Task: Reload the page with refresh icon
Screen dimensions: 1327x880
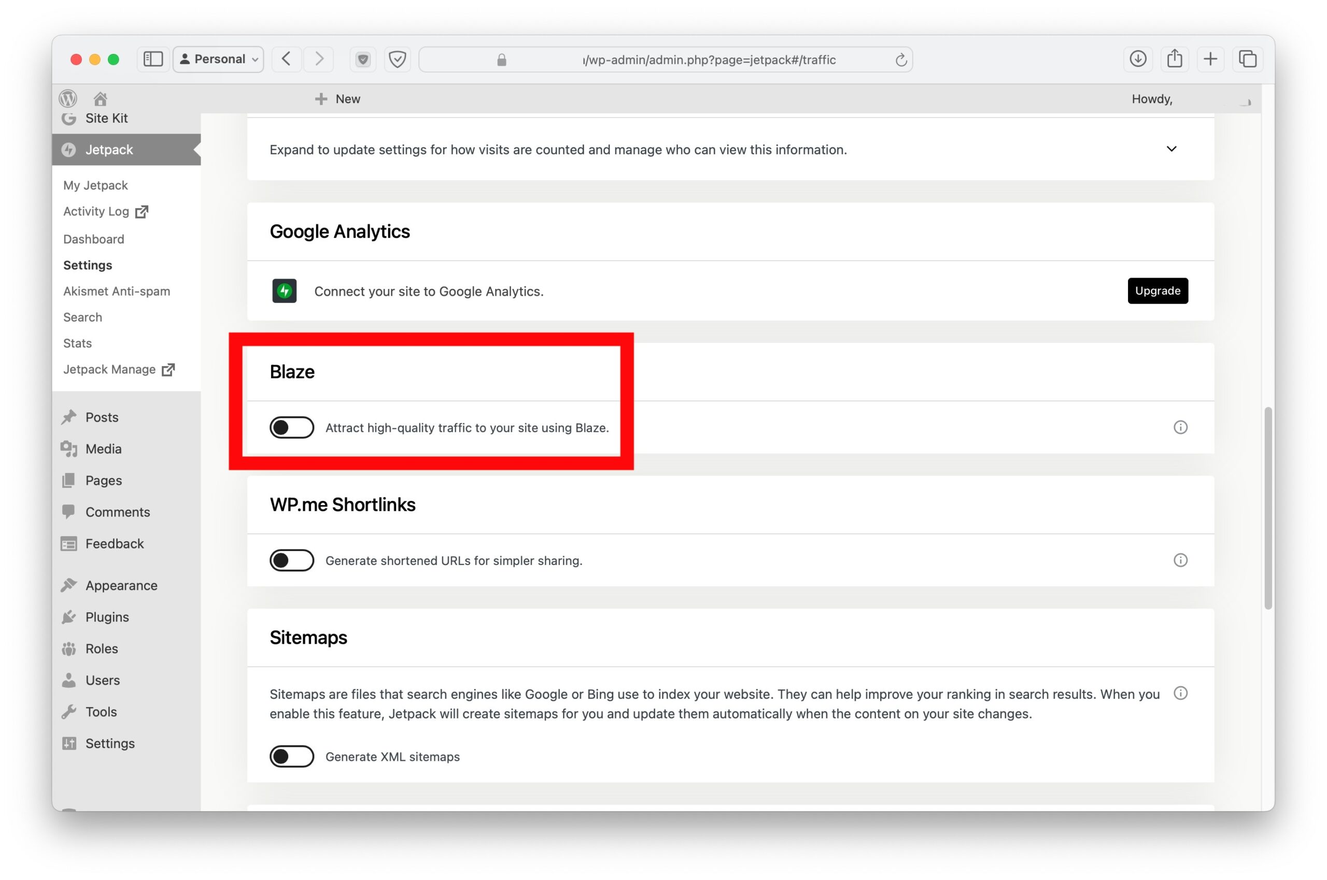Action: (x=900, y=60)
